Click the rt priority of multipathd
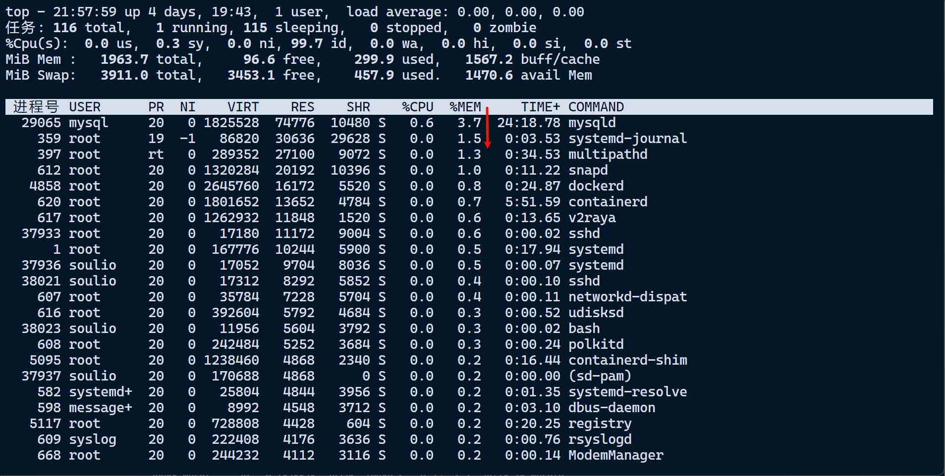Viewport: 945px width, 476px height. (156, 154)
